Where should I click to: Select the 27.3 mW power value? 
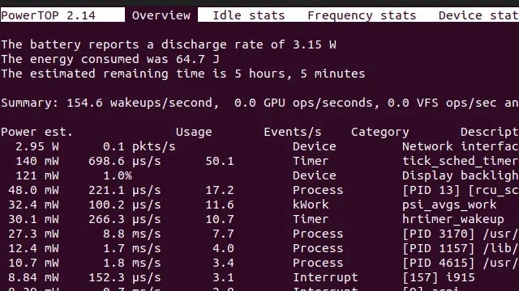point(33,234)
